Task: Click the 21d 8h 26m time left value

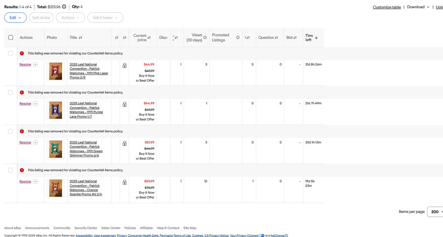Action: (313, 64)
